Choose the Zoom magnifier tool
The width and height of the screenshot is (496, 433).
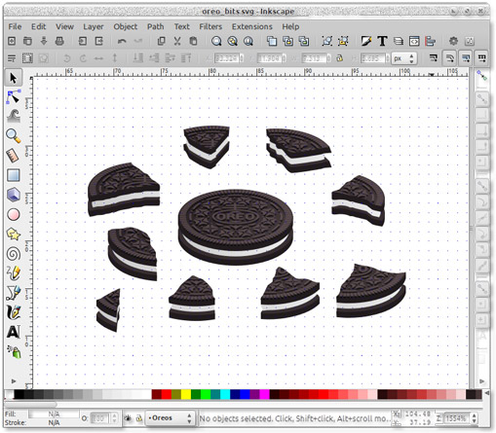(x=14, y=136)
